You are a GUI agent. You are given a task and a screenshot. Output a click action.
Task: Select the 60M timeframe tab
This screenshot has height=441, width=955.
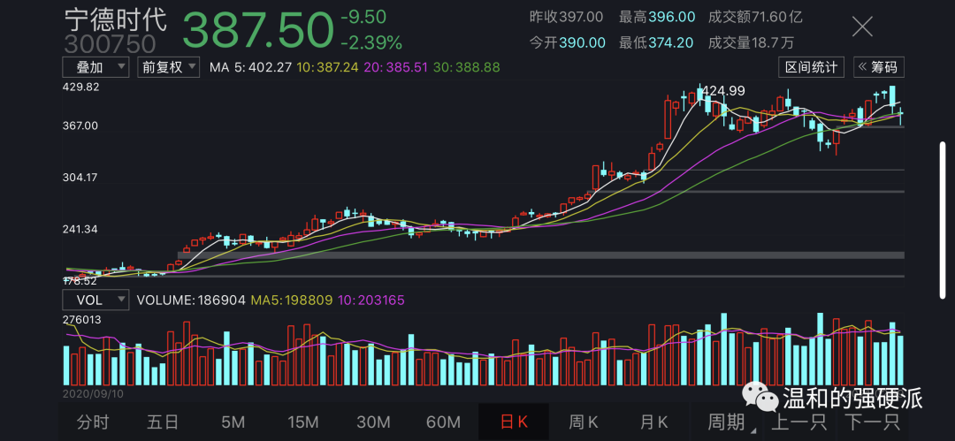coord(442,422)
